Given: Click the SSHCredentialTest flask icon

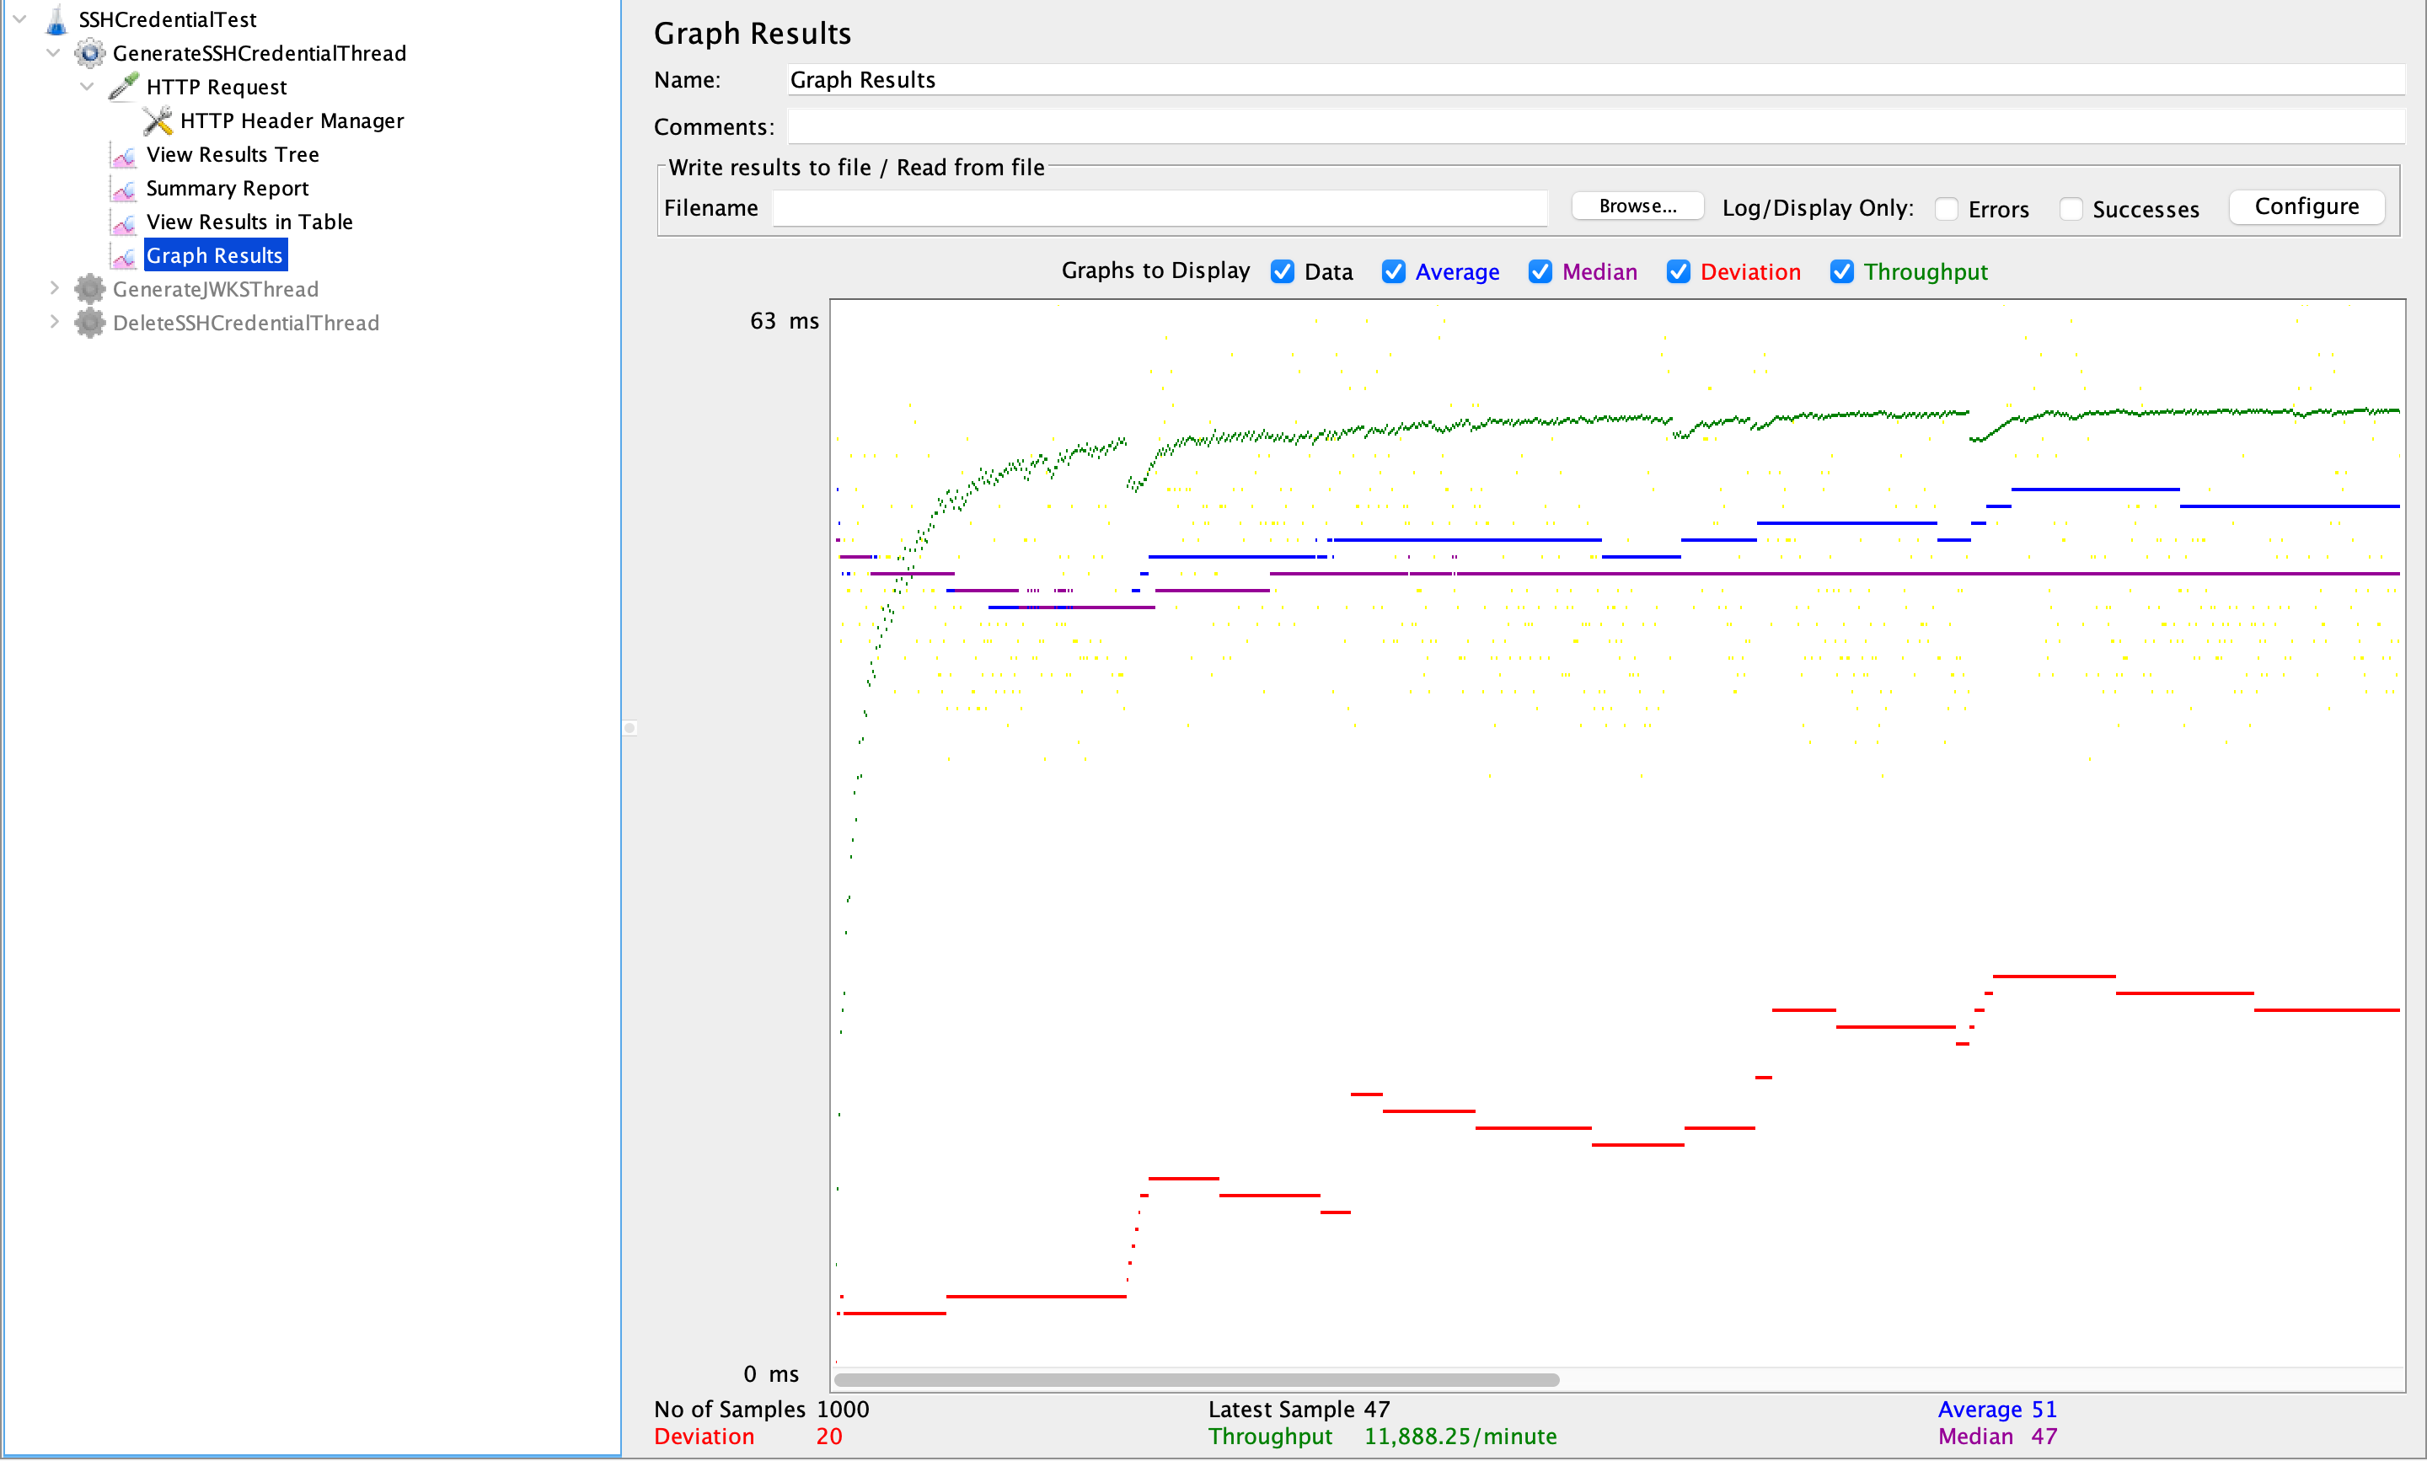Looking at the screenshot, I should (56, 19).
